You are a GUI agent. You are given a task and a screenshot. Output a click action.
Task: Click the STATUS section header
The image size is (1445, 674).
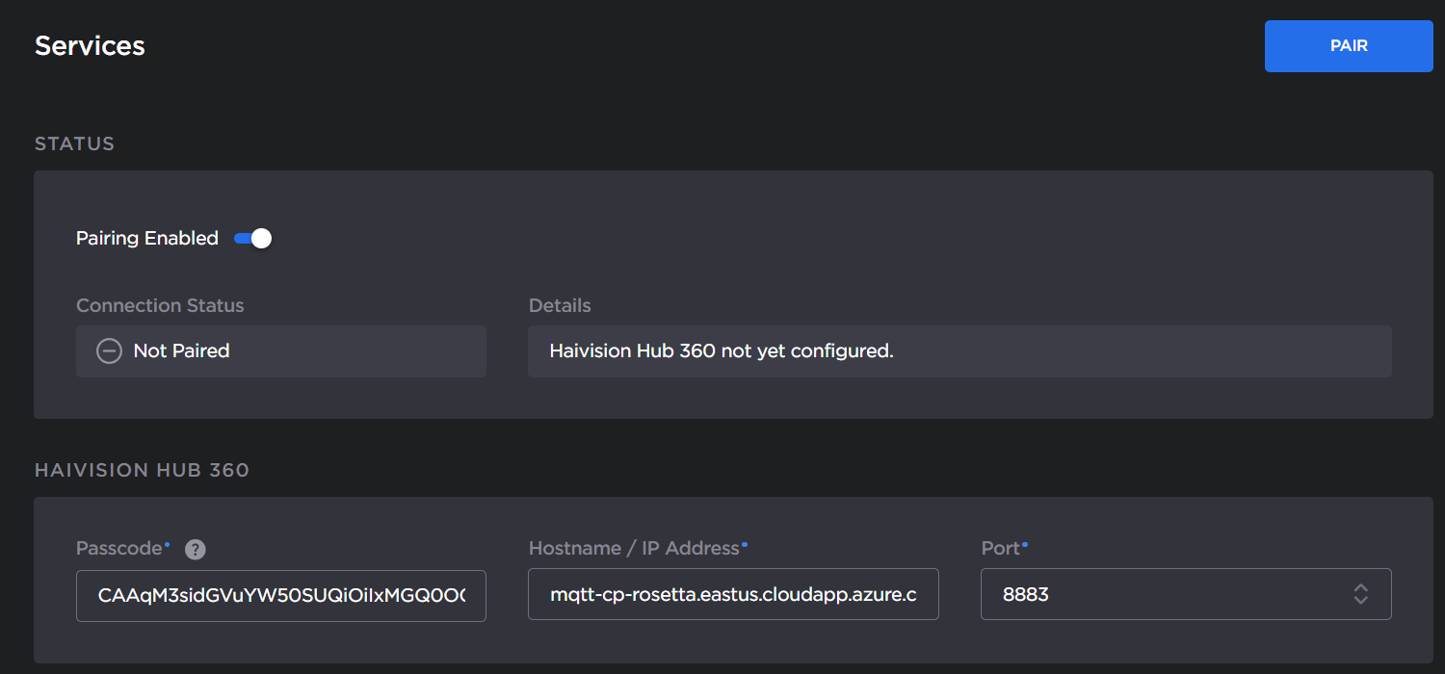click(74, 143)
